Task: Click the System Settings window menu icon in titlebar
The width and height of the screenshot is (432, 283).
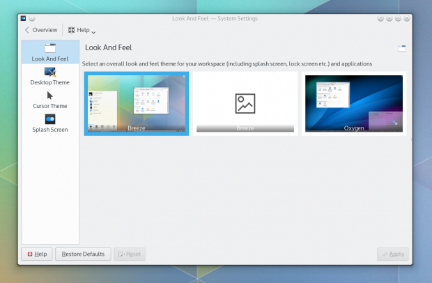Action: pyautogui.click(x=24, y=18)
